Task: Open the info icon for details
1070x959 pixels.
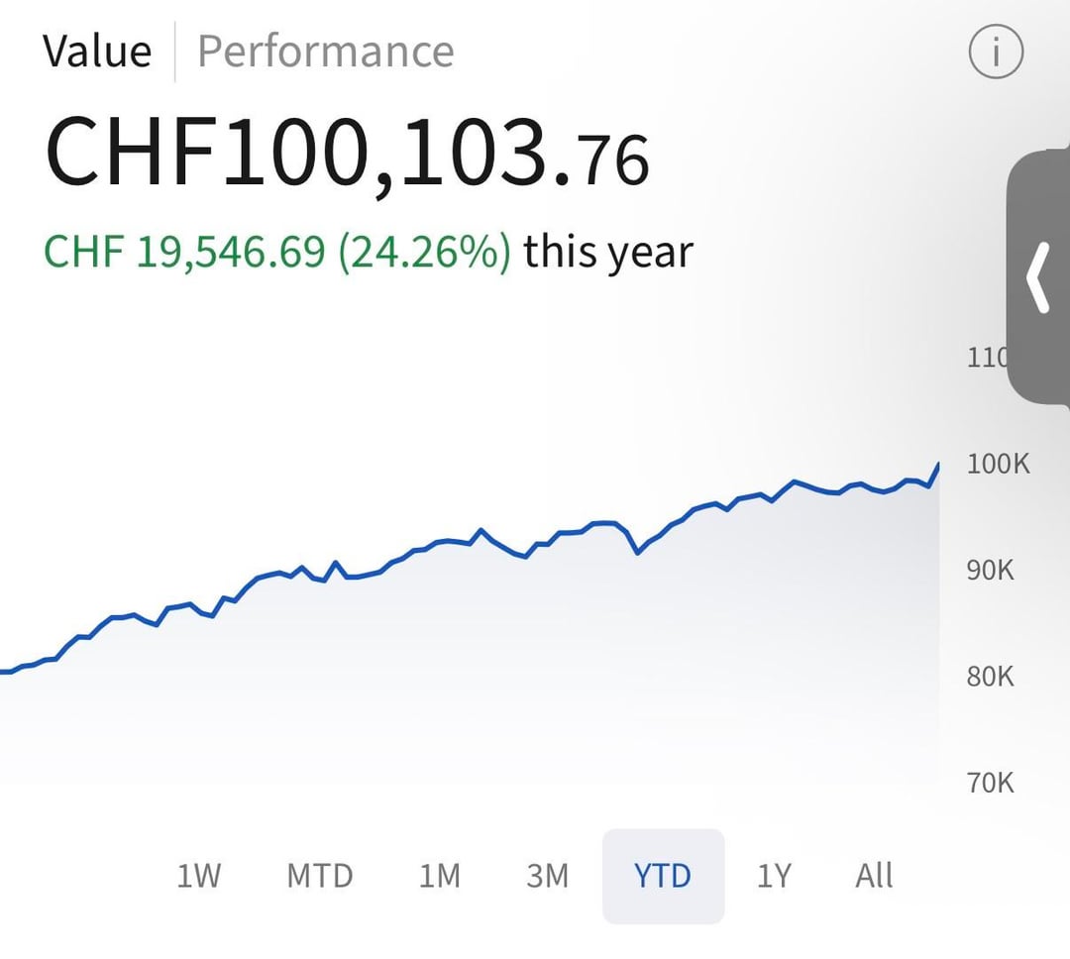Action: click(995, 53)
